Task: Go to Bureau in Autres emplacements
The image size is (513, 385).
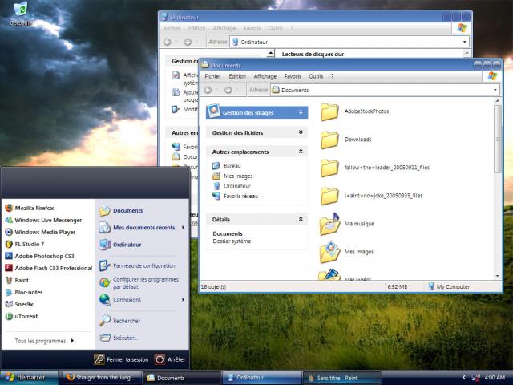Action: [x=227, y=166]
